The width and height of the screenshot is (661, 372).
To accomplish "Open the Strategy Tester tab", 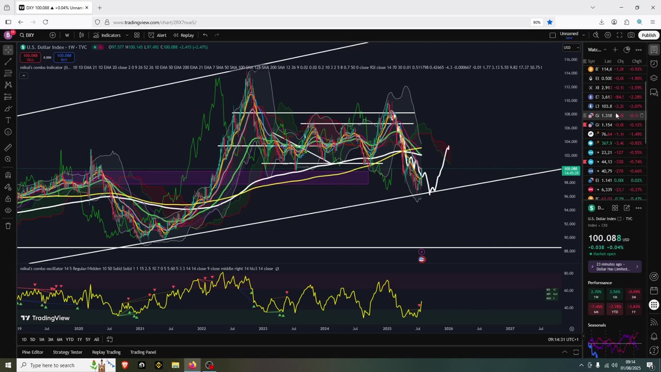I will tap(68, 352).
